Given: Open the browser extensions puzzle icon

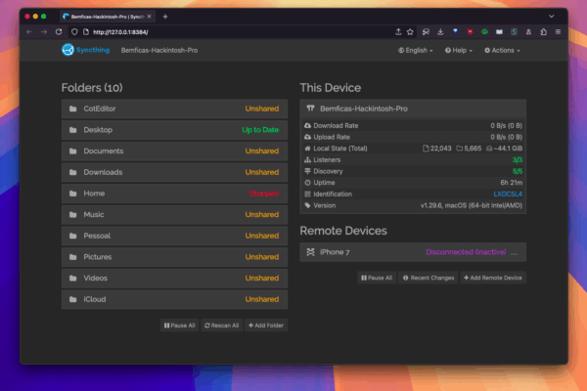Looking at the screenshot, I should click(x=544, y=32).
